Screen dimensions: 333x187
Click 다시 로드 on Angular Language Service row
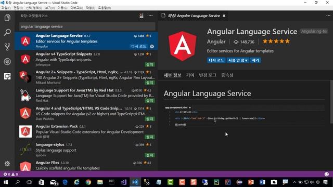[x=139, y=46]
